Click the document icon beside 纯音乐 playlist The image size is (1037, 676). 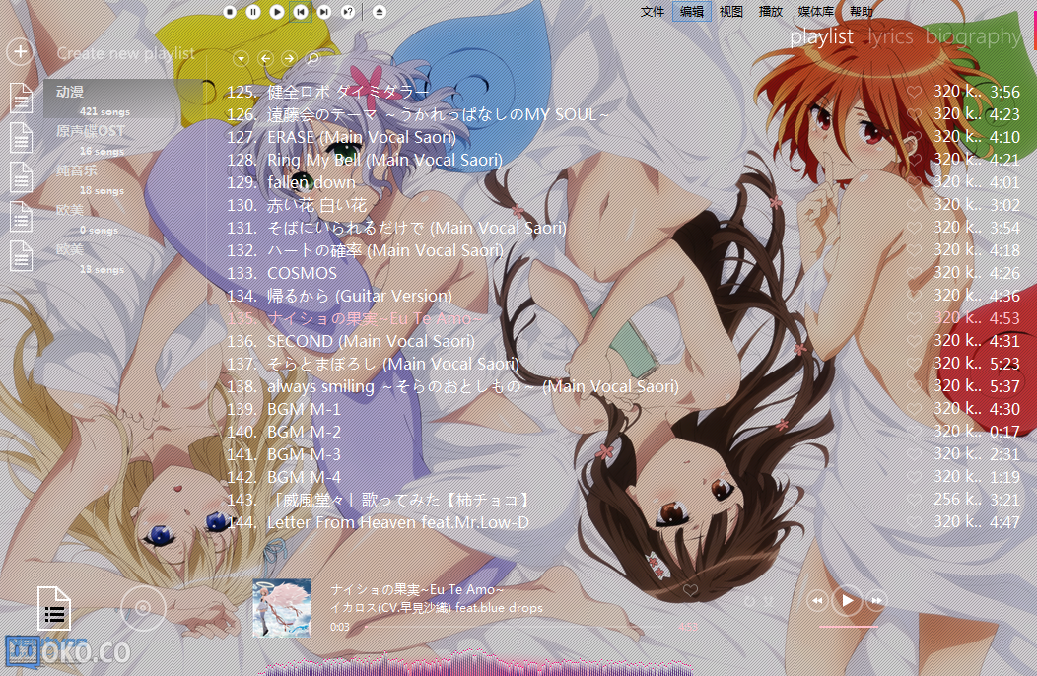pos(21,177)
